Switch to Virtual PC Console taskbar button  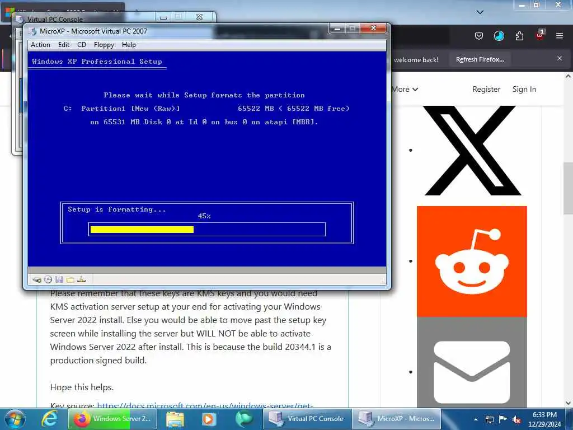point(307,419)
